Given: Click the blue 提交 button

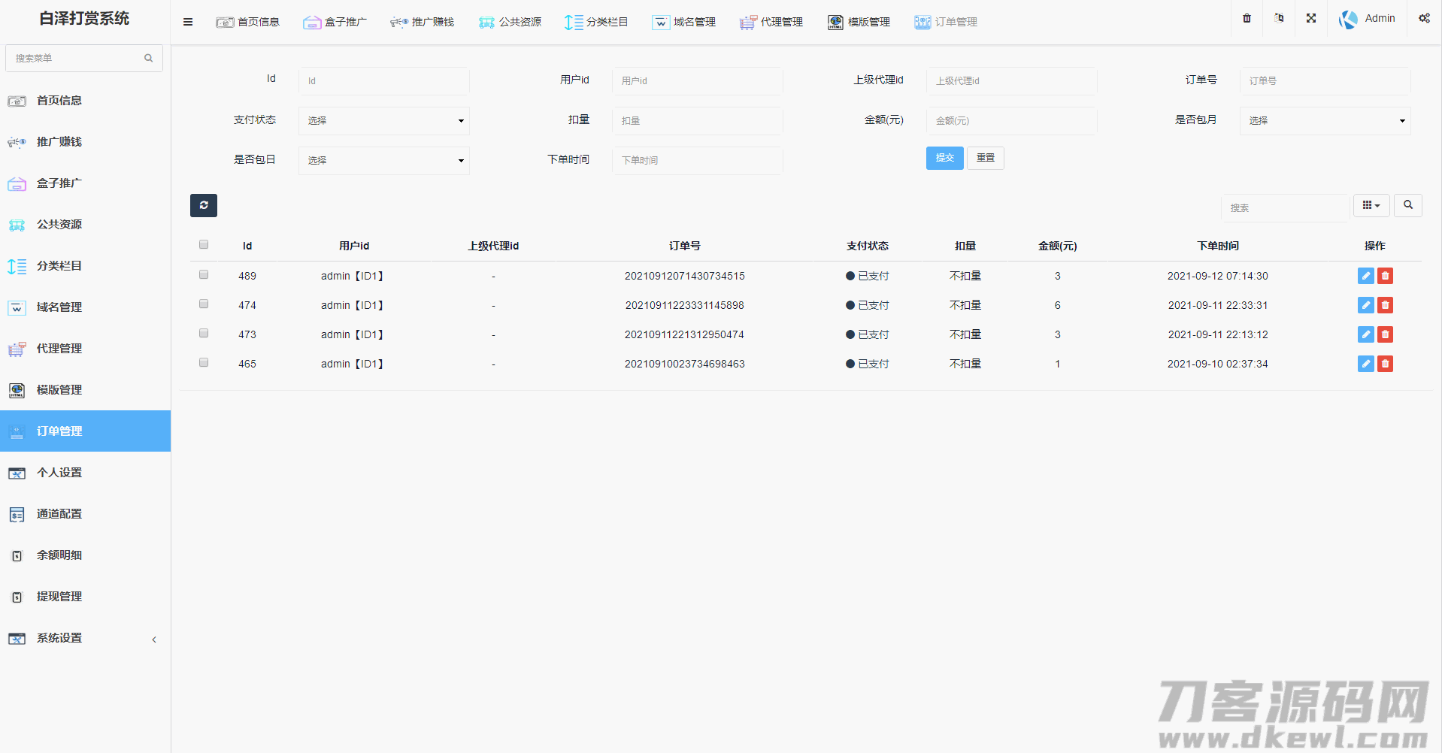Looking at the screenshot, I should pos(944,158).
